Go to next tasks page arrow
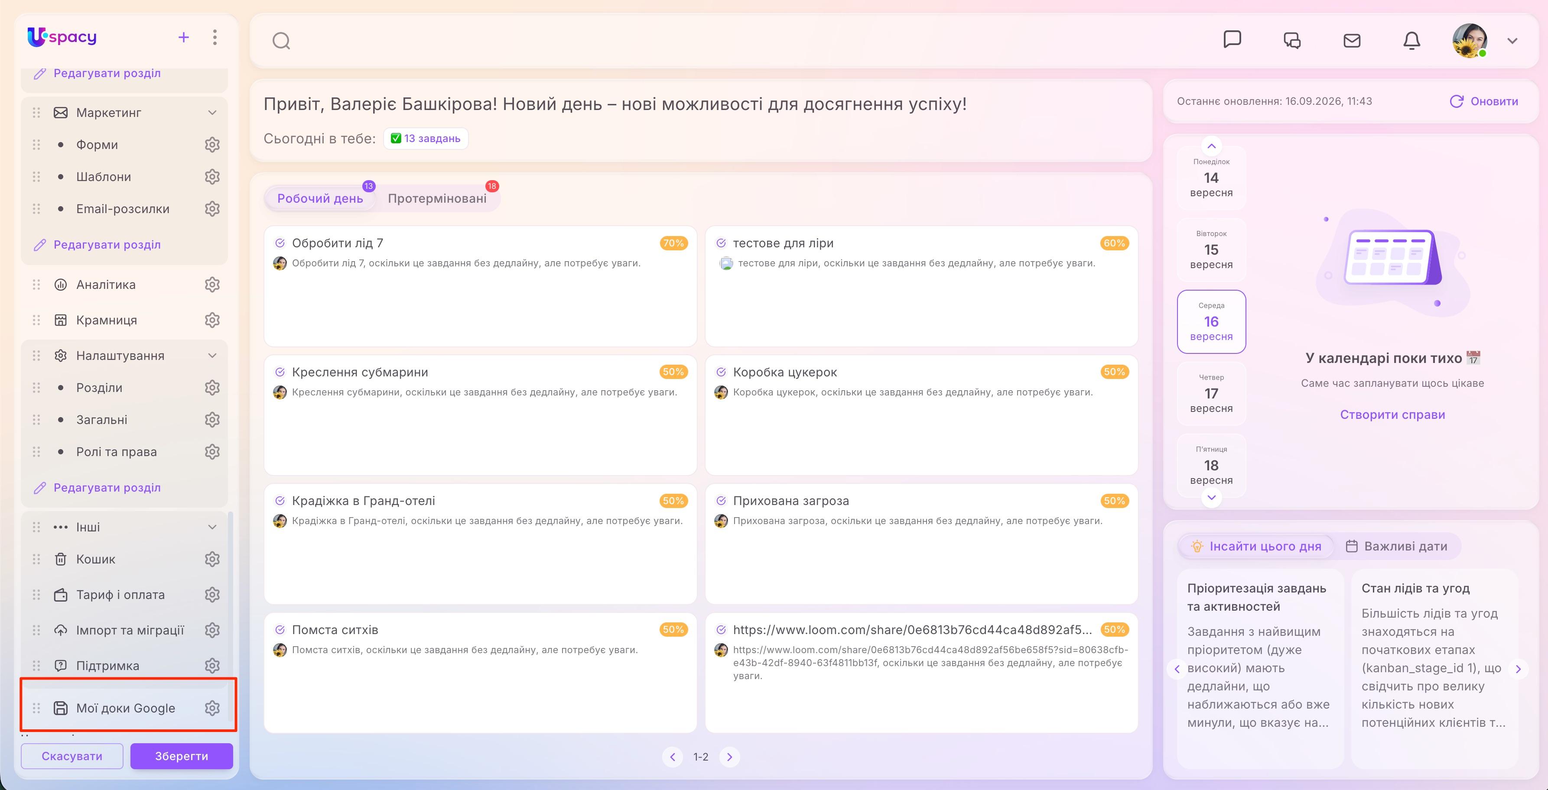The height and width of the screenshot is (790, 1548). (x=729, y=757)
